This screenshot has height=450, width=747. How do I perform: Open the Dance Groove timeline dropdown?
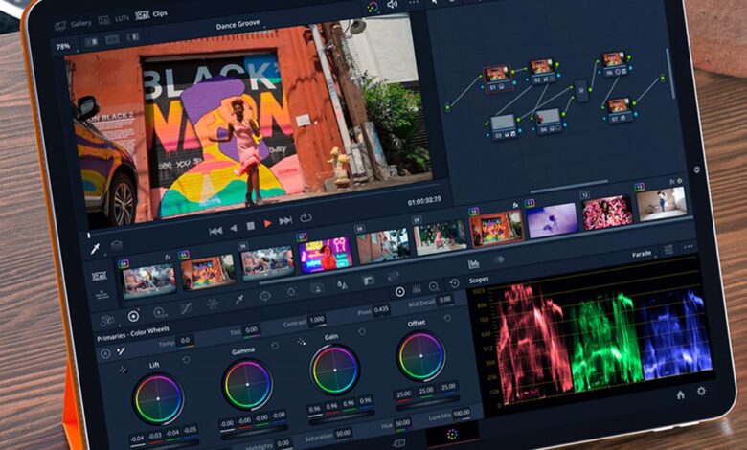click(238, 24)
